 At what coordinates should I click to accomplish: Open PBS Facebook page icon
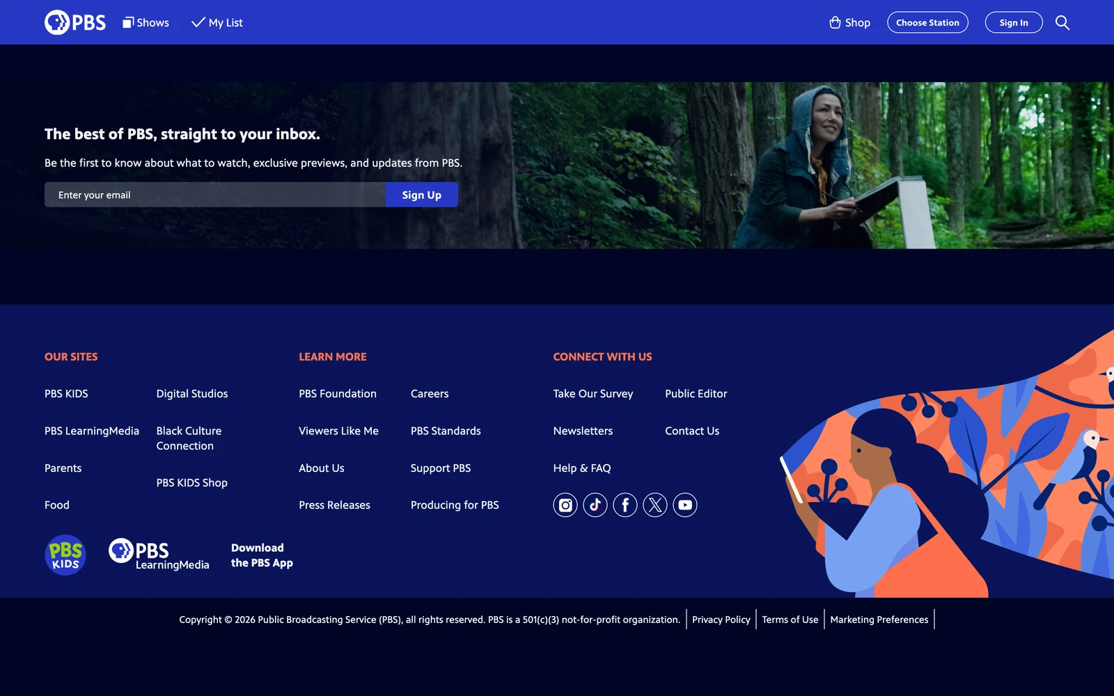625,505
